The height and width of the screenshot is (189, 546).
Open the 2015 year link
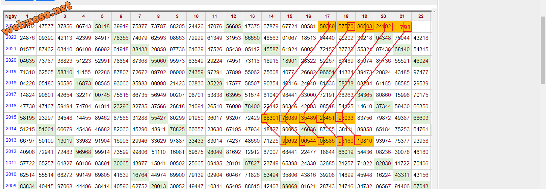[x=11, y=117]
